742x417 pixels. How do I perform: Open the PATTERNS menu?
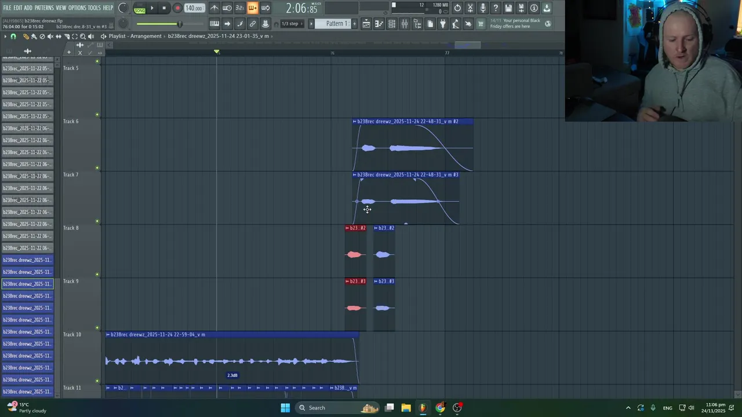click(x=44, y=8)
